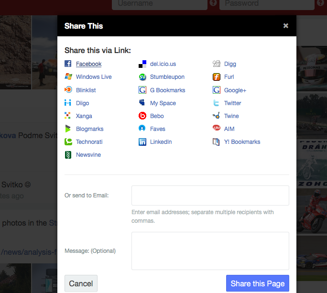Viewport: 327px width, 293px height.
Task: Click the Twine icon
Action: tap(216, 115)
